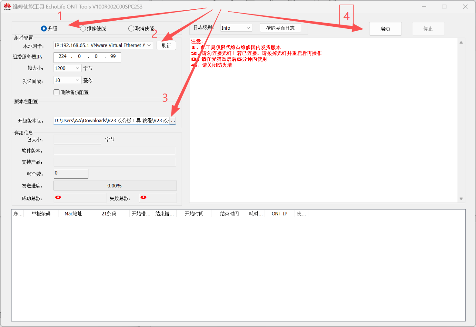Click the 支持产品 field

pyautogui.click(x=115, y=162)
